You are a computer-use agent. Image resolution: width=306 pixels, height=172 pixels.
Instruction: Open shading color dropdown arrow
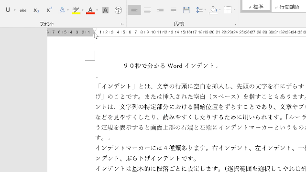coord(220,10)
